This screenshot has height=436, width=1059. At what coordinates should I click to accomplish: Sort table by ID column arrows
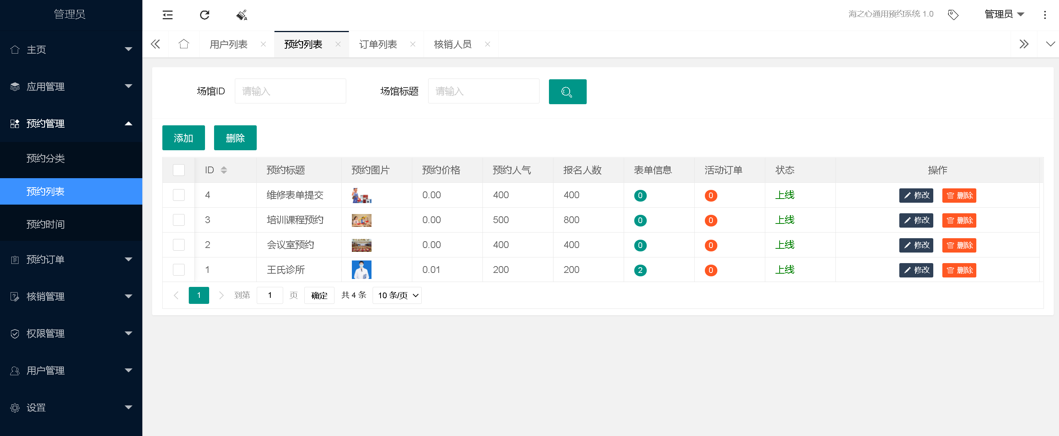(224, 170)
